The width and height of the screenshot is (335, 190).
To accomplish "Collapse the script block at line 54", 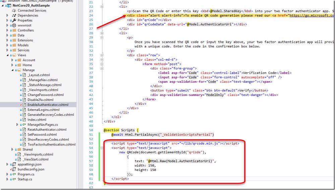I will (x=102, y=148).
